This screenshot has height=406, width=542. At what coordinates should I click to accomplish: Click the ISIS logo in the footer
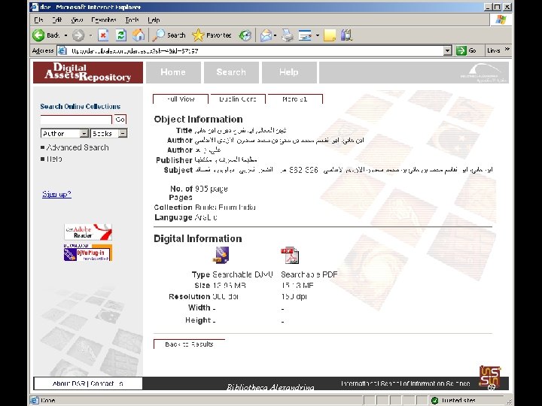click(490, 377)
